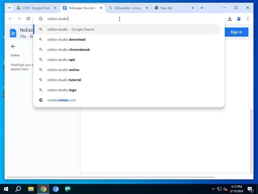Viewport: 258px width, 194px height.
Task: Pick the 'roblox studio online' suggestion
Action: [127, 70]
